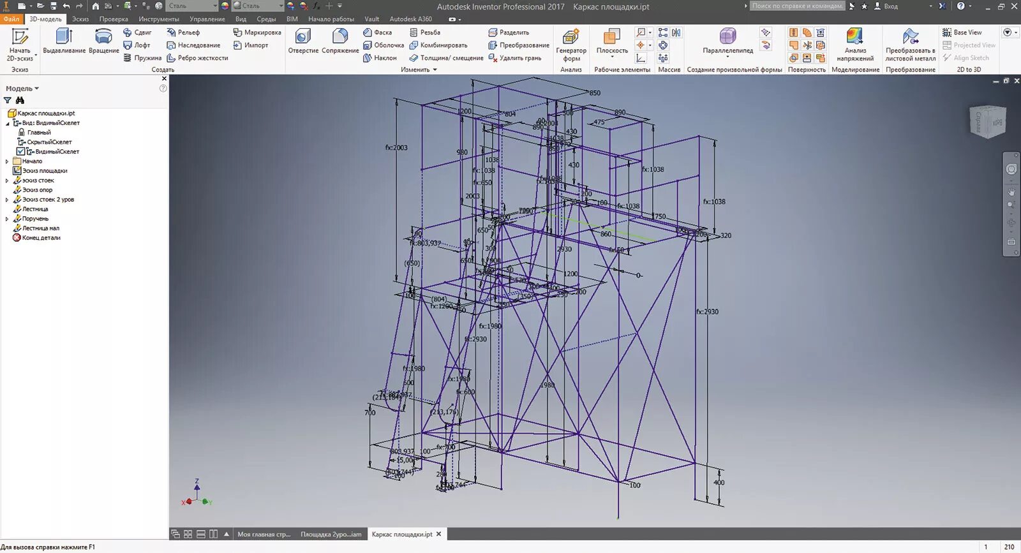Expand the Изменить panel dropdown
Screen dimensions: 1021x553
419,70
